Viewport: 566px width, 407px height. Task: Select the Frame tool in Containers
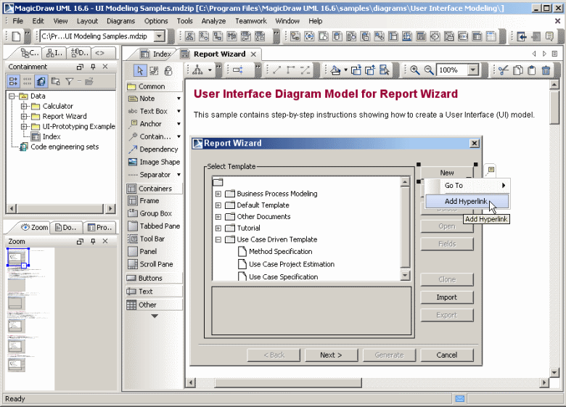[x=144, y=201]
